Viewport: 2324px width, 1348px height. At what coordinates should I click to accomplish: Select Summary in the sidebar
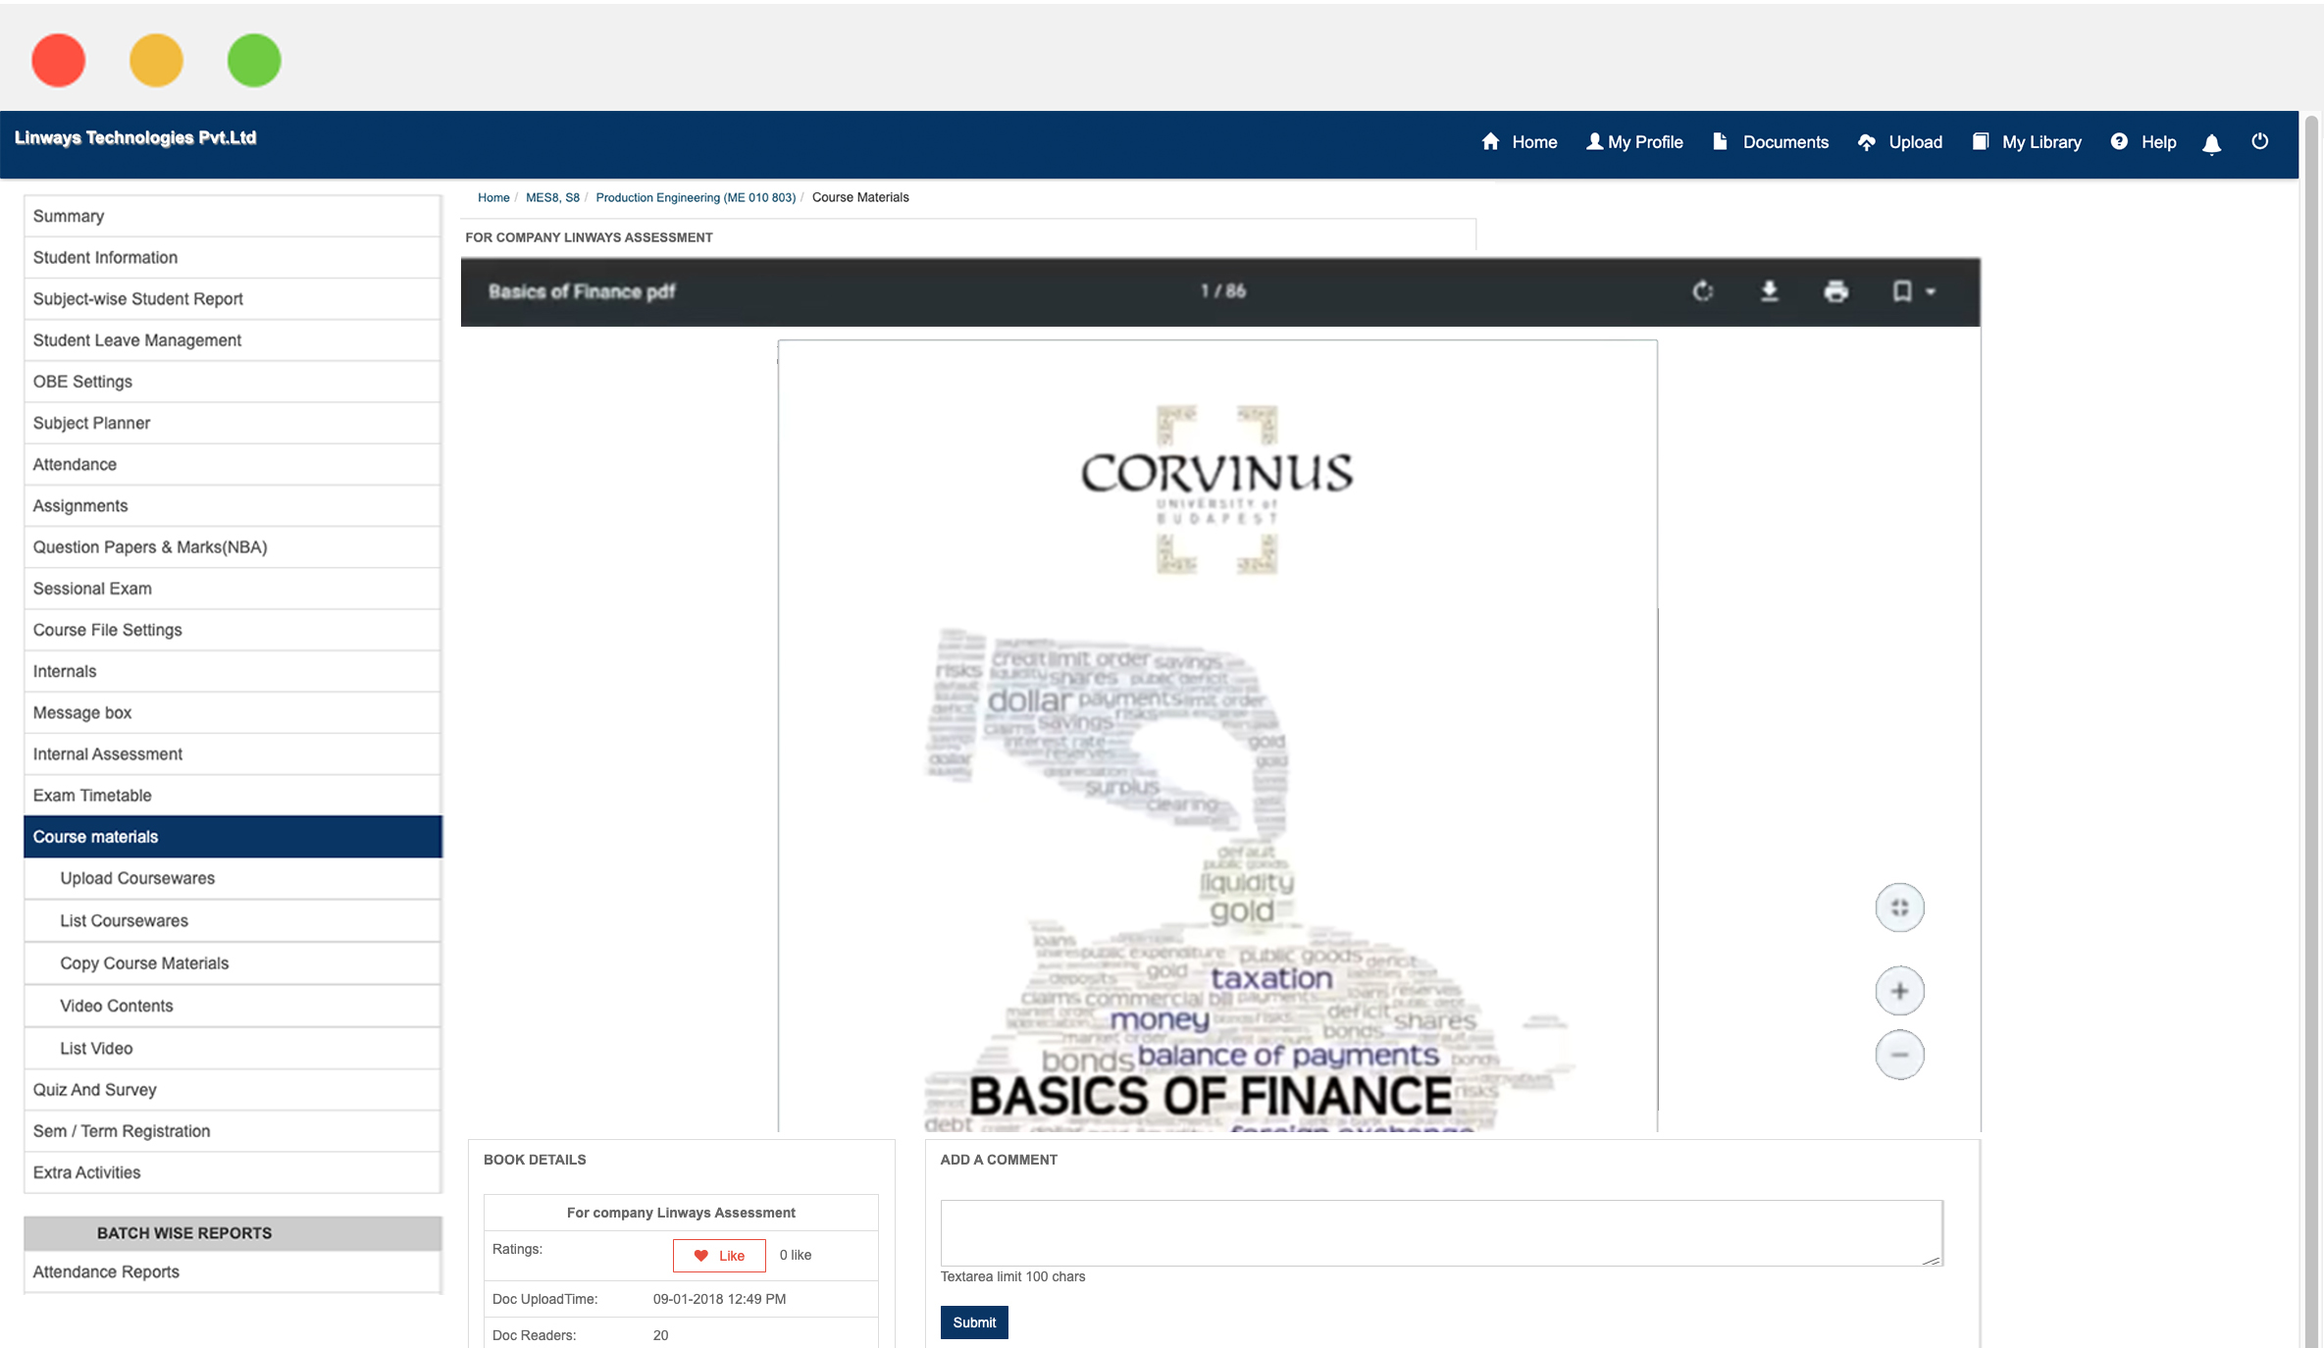click(232, 216)
